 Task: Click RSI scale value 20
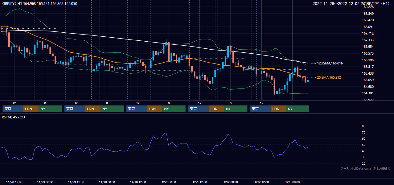pos(363,163)
